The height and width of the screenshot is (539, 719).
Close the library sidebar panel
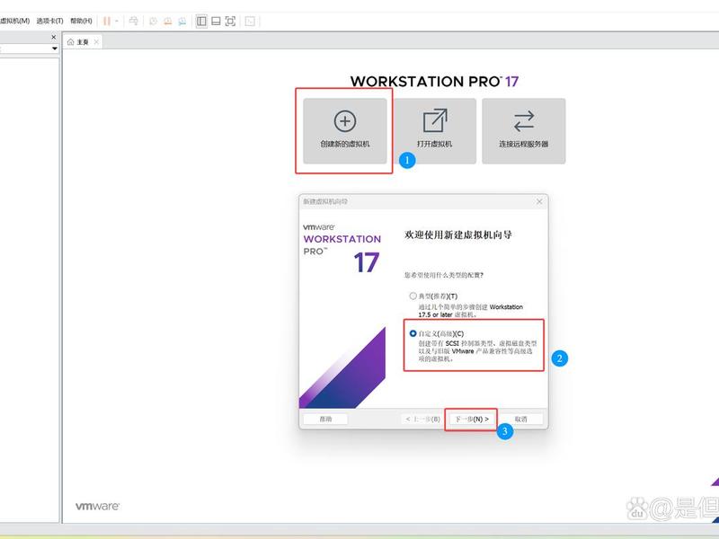pyautogui.click(x=54, y=37)
